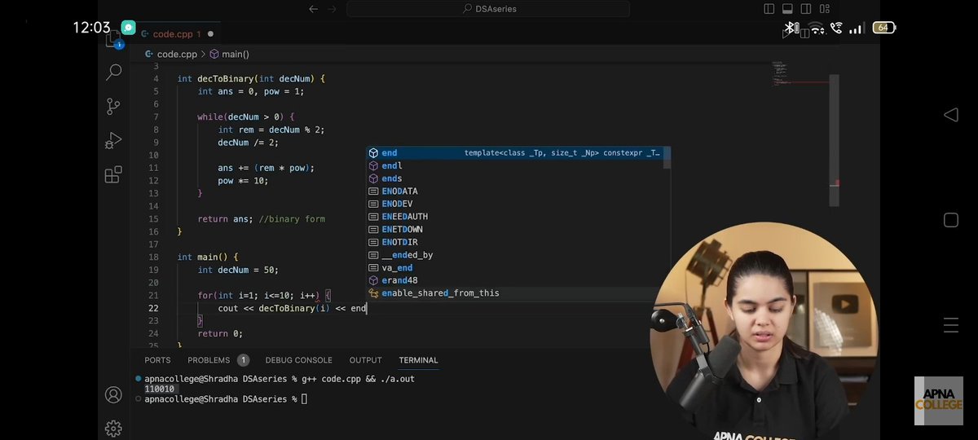Screen dimensions: 978x440
Task: Toggle the primary side bar layout icon
Action: tap(769, 9)
